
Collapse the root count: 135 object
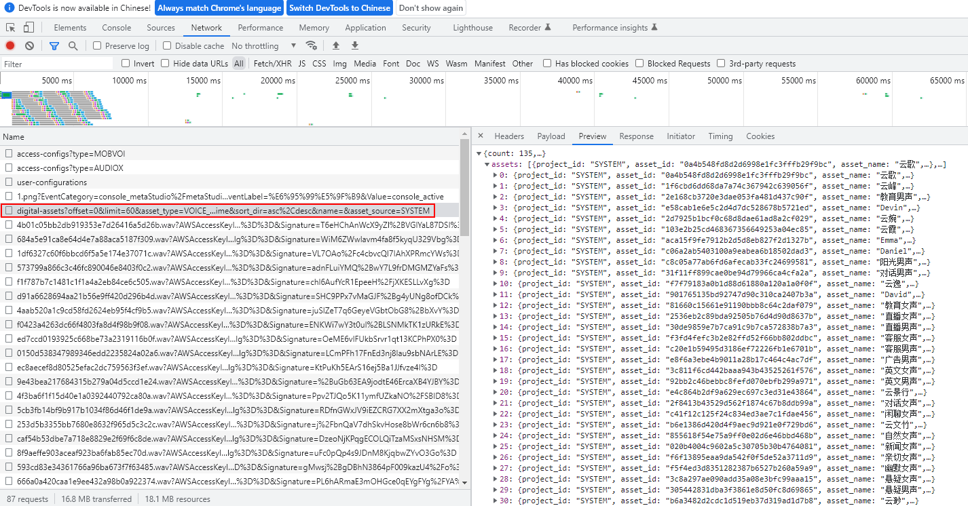[x=479, y=154]
